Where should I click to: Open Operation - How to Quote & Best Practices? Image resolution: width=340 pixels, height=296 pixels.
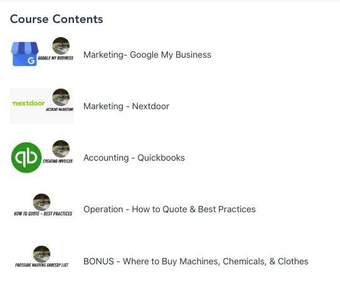pos(170,209)
